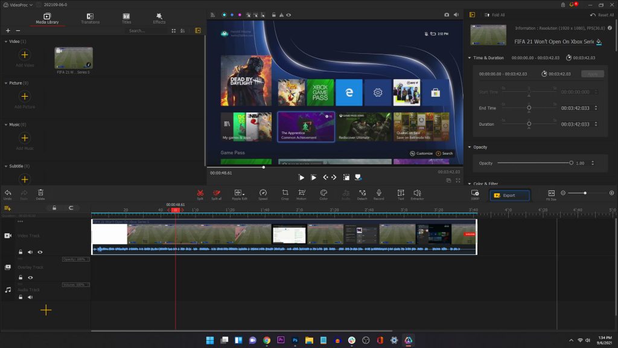Viewport: 618px width, 348px height.
Task: Switch to Media Library tab
Action: 47,18
